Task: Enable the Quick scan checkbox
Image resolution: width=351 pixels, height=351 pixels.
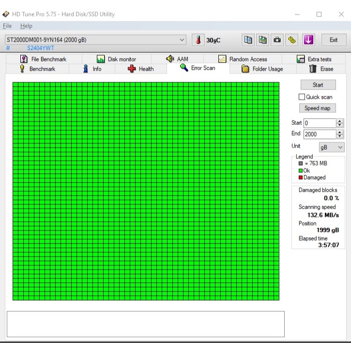Action: point(302,97)
